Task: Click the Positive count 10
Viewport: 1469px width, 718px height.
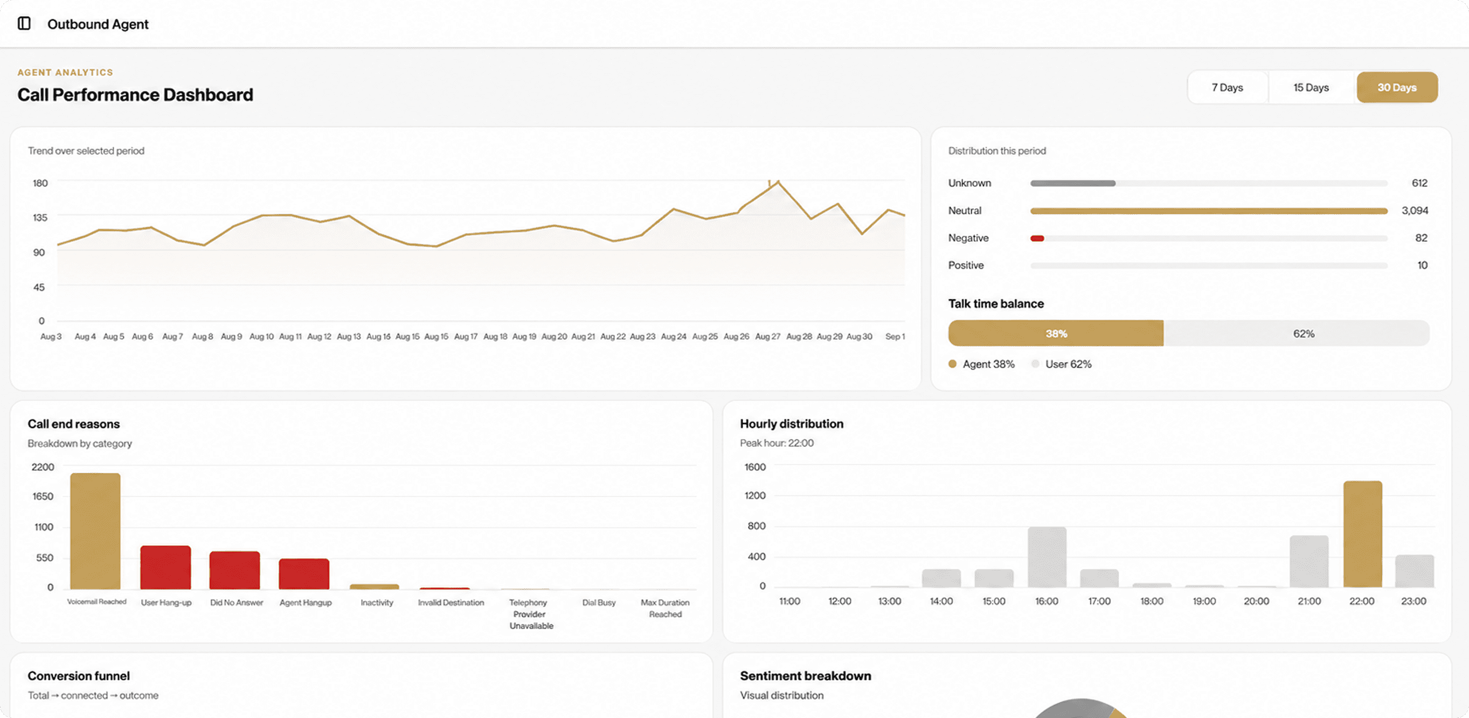Action: point(1422,265)
